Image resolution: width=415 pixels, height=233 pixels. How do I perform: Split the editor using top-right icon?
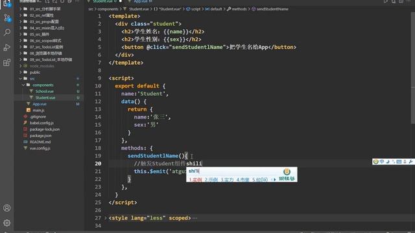coord(401,1)
